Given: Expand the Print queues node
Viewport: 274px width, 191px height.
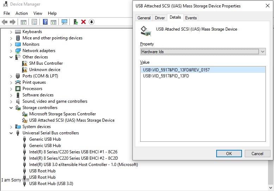Looking at the screenshot, I should tap(11, 83).
